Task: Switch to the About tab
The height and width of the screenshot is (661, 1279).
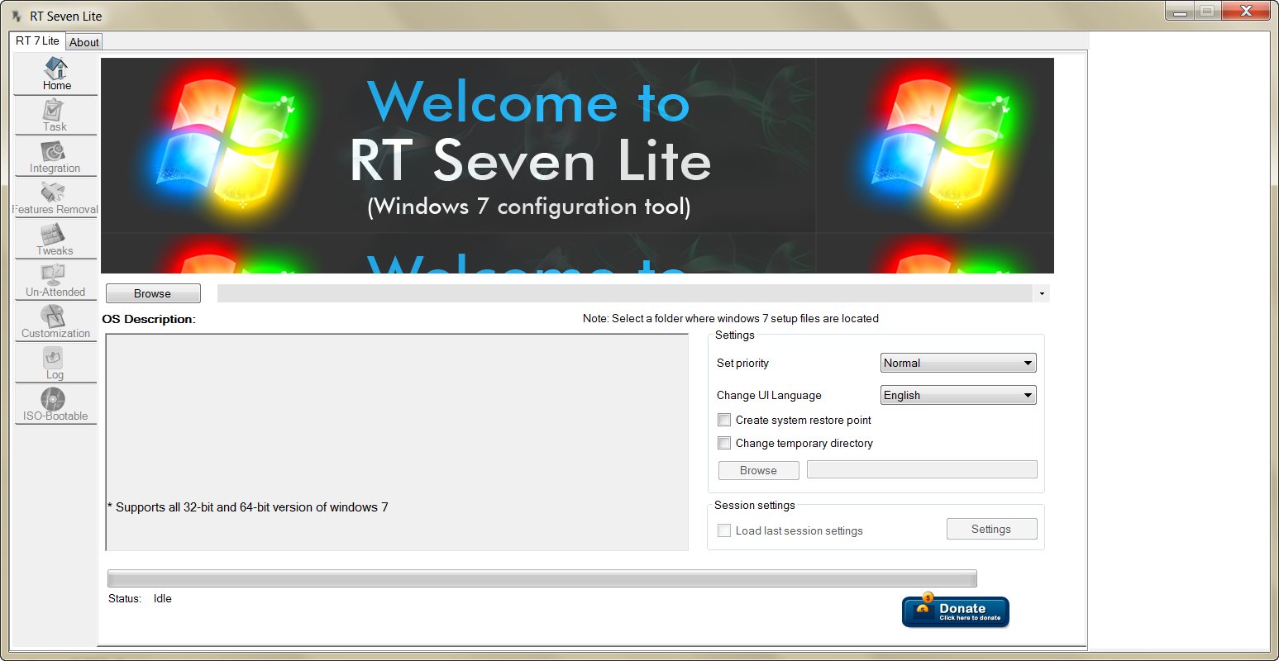Action: (84, 42)
